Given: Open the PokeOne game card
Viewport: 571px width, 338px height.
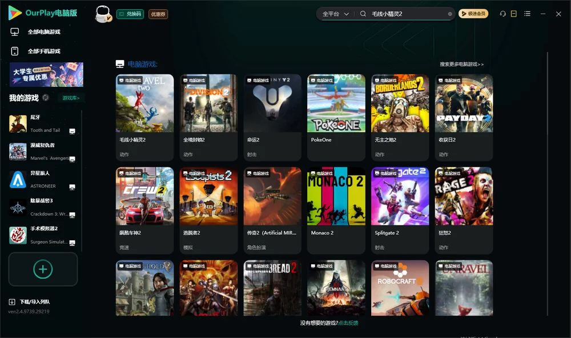Looking at the screenshot, I should [336, 117].
